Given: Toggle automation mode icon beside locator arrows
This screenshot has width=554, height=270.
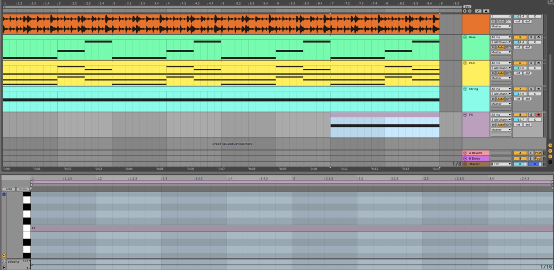Looking at the screenshot, I should tap(478, 11).
